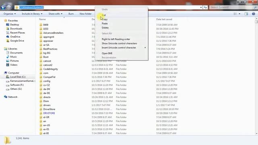This screenshot has width=258, height=145.
Task: Choose Copy from context menu
Action: 121,19
